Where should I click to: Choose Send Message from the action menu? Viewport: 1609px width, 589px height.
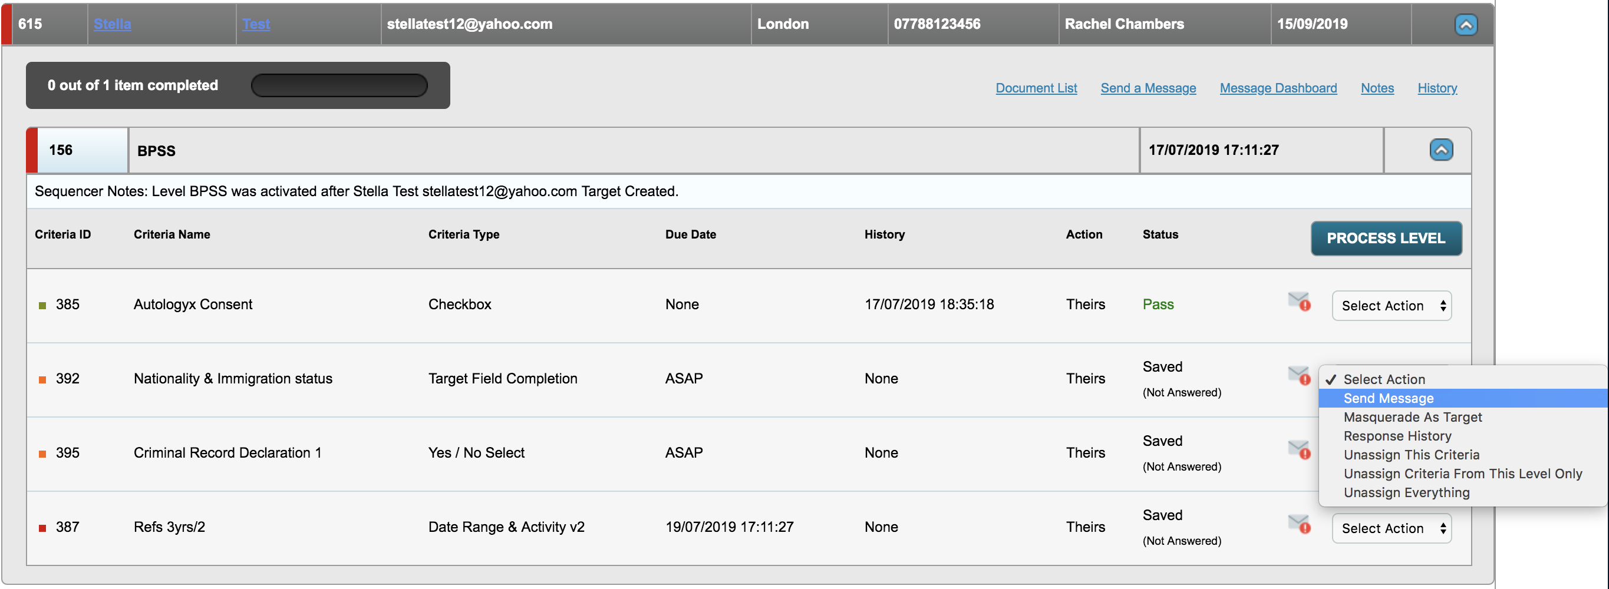click(1463, 398)
